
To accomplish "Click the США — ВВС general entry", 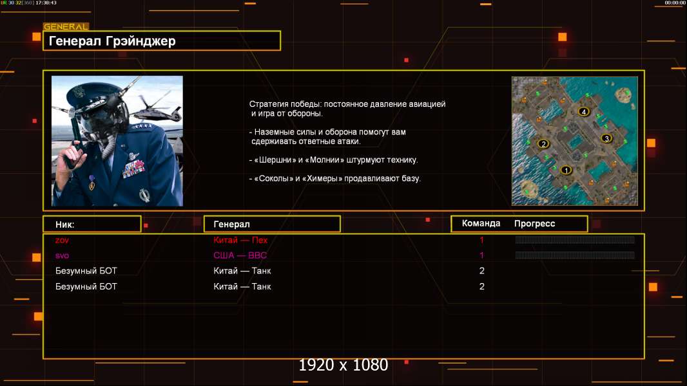I will pos(240,255).
